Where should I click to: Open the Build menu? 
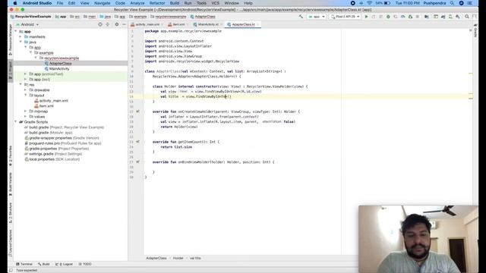pos(175,3)
